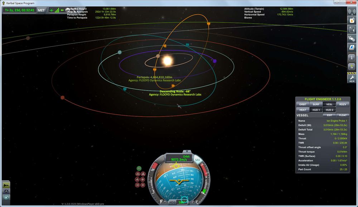Toggle the SAS button on the navball
This screenshot has width=358, height=207.
pos(197,160)
